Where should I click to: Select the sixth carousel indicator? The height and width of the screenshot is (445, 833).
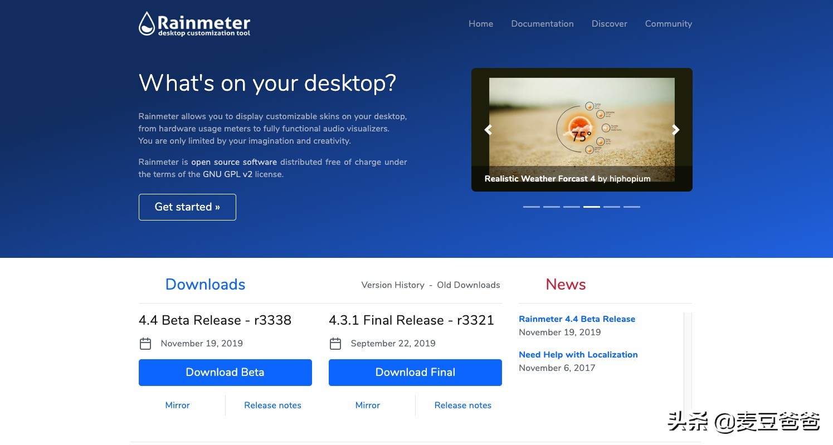[x=632, y=207]
